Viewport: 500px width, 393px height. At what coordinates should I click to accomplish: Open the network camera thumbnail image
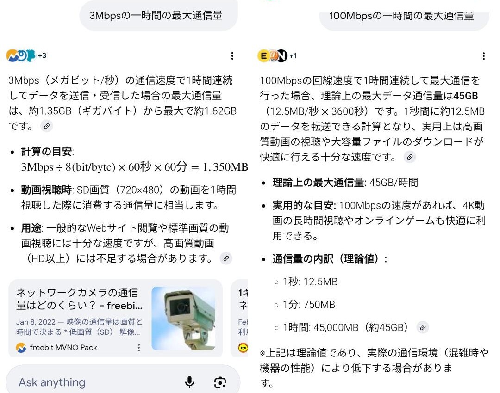click(183, 319)
